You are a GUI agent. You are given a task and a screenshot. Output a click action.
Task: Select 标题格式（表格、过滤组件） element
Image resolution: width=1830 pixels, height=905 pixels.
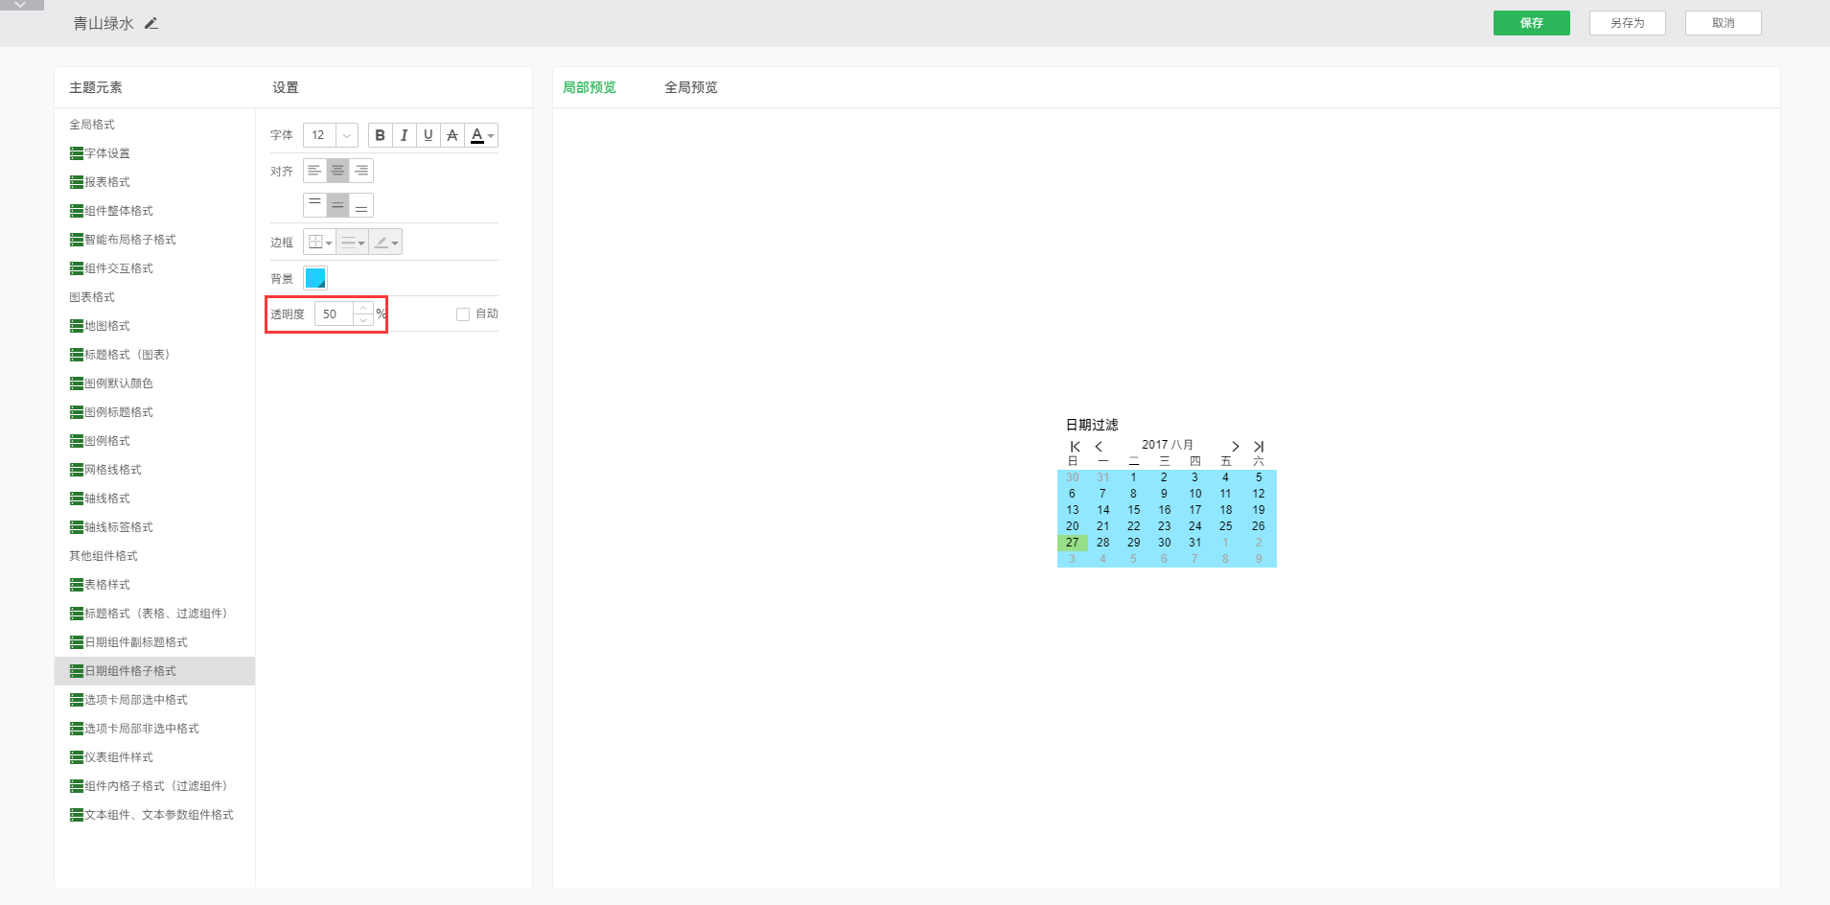[x=155, y=614]
